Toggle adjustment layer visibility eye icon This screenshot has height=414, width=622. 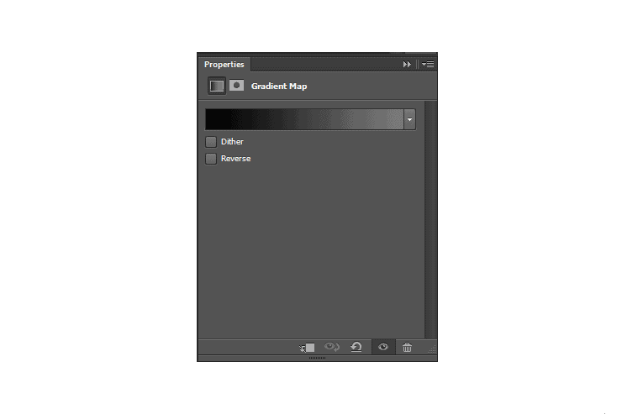coord(383,347)
